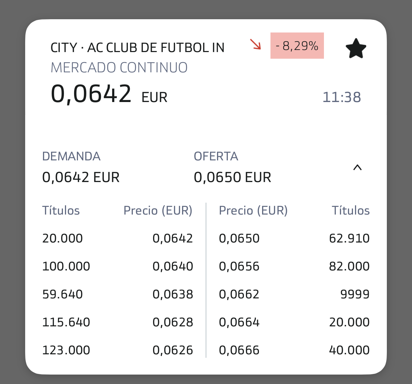Click the bid price 0,0628 entry
Screen dimensions: 412x384
(x=173, y=322)
